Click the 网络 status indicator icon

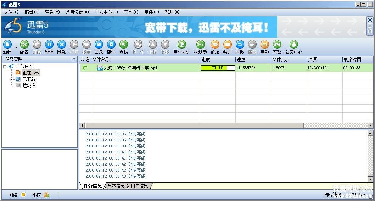(23, 195)
